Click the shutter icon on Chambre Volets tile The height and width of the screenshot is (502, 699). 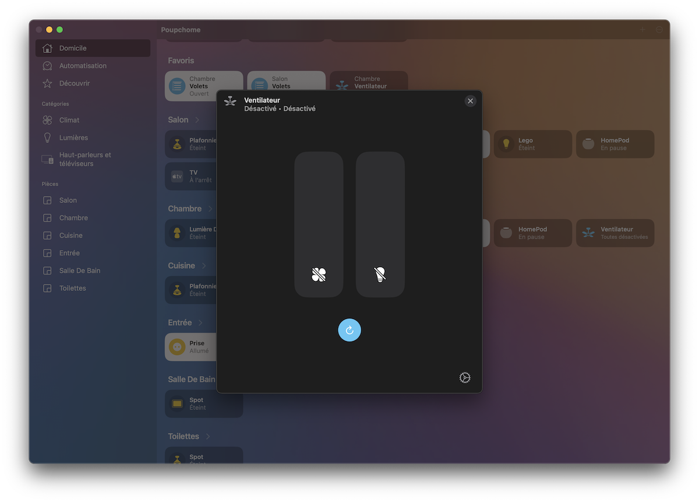177,86
